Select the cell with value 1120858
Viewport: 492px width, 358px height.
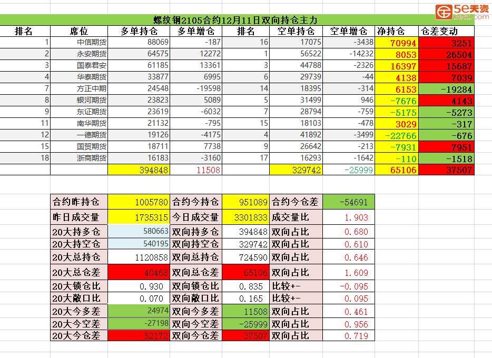click(x=139, y=257)
